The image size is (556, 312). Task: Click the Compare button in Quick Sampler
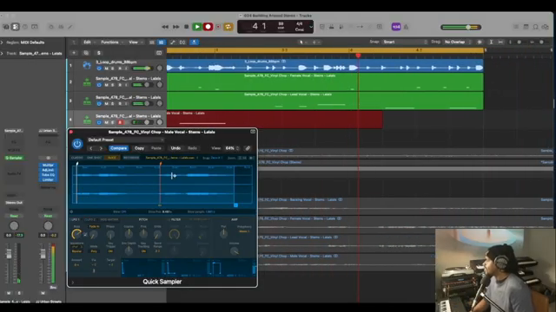[118, 148]
